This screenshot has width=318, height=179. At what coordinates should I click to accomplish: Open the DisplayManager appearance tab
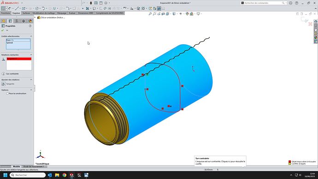(x=30, y=21)
